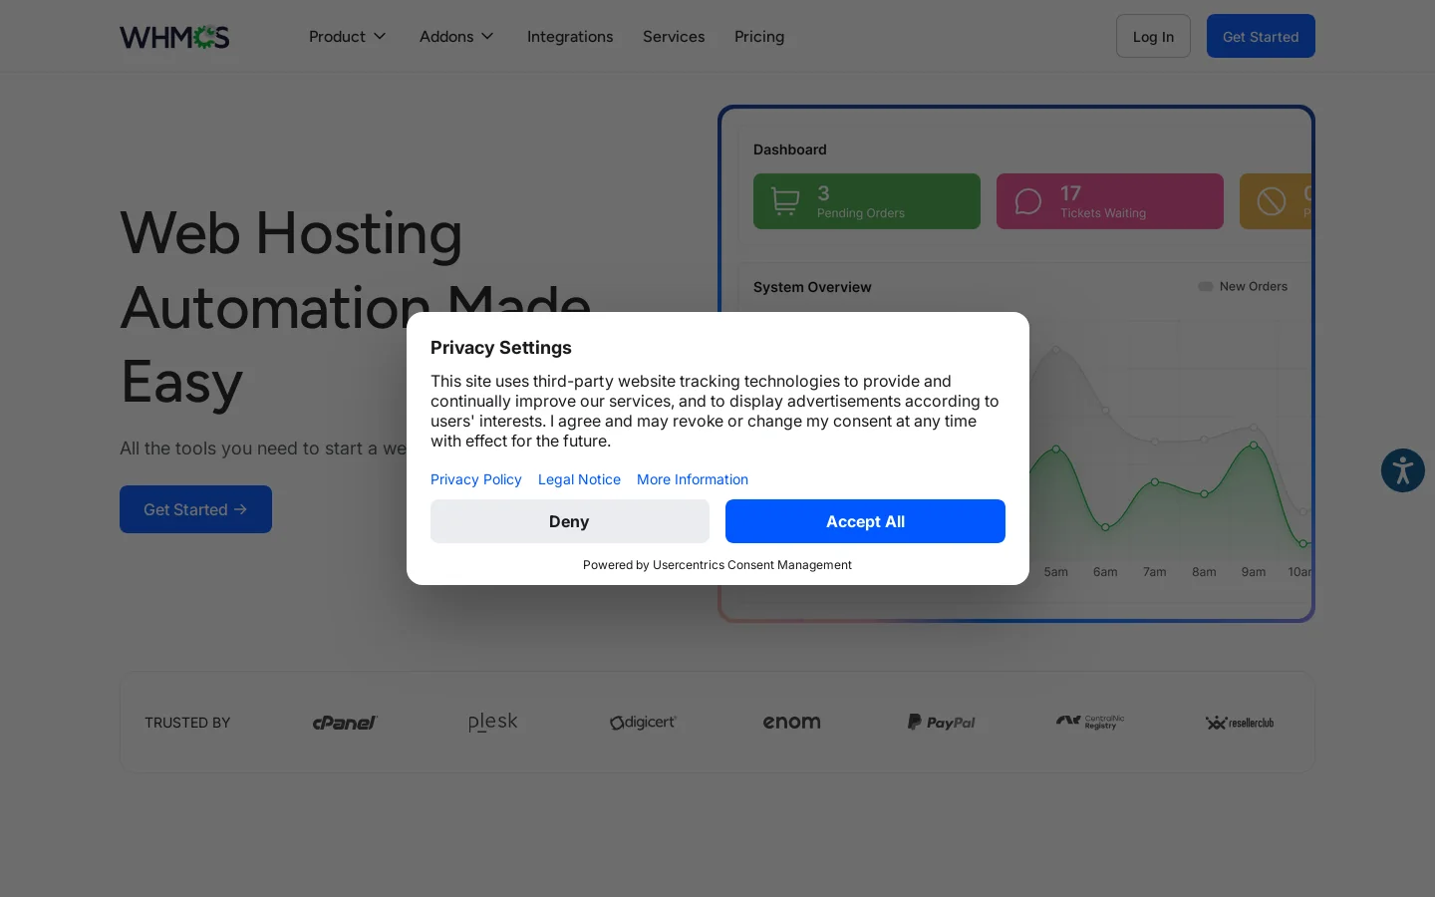The width and height of the screenshot is (1435, 897).
Task: Click the Plesk logo
Action: [x=493, y=722]
